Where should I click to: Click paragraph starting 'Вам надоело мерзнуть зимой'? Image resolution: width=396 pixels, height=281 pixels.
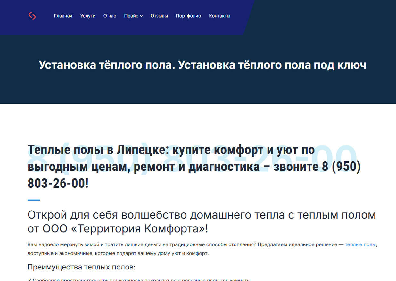pyautogui.click(x=202, y=249)
